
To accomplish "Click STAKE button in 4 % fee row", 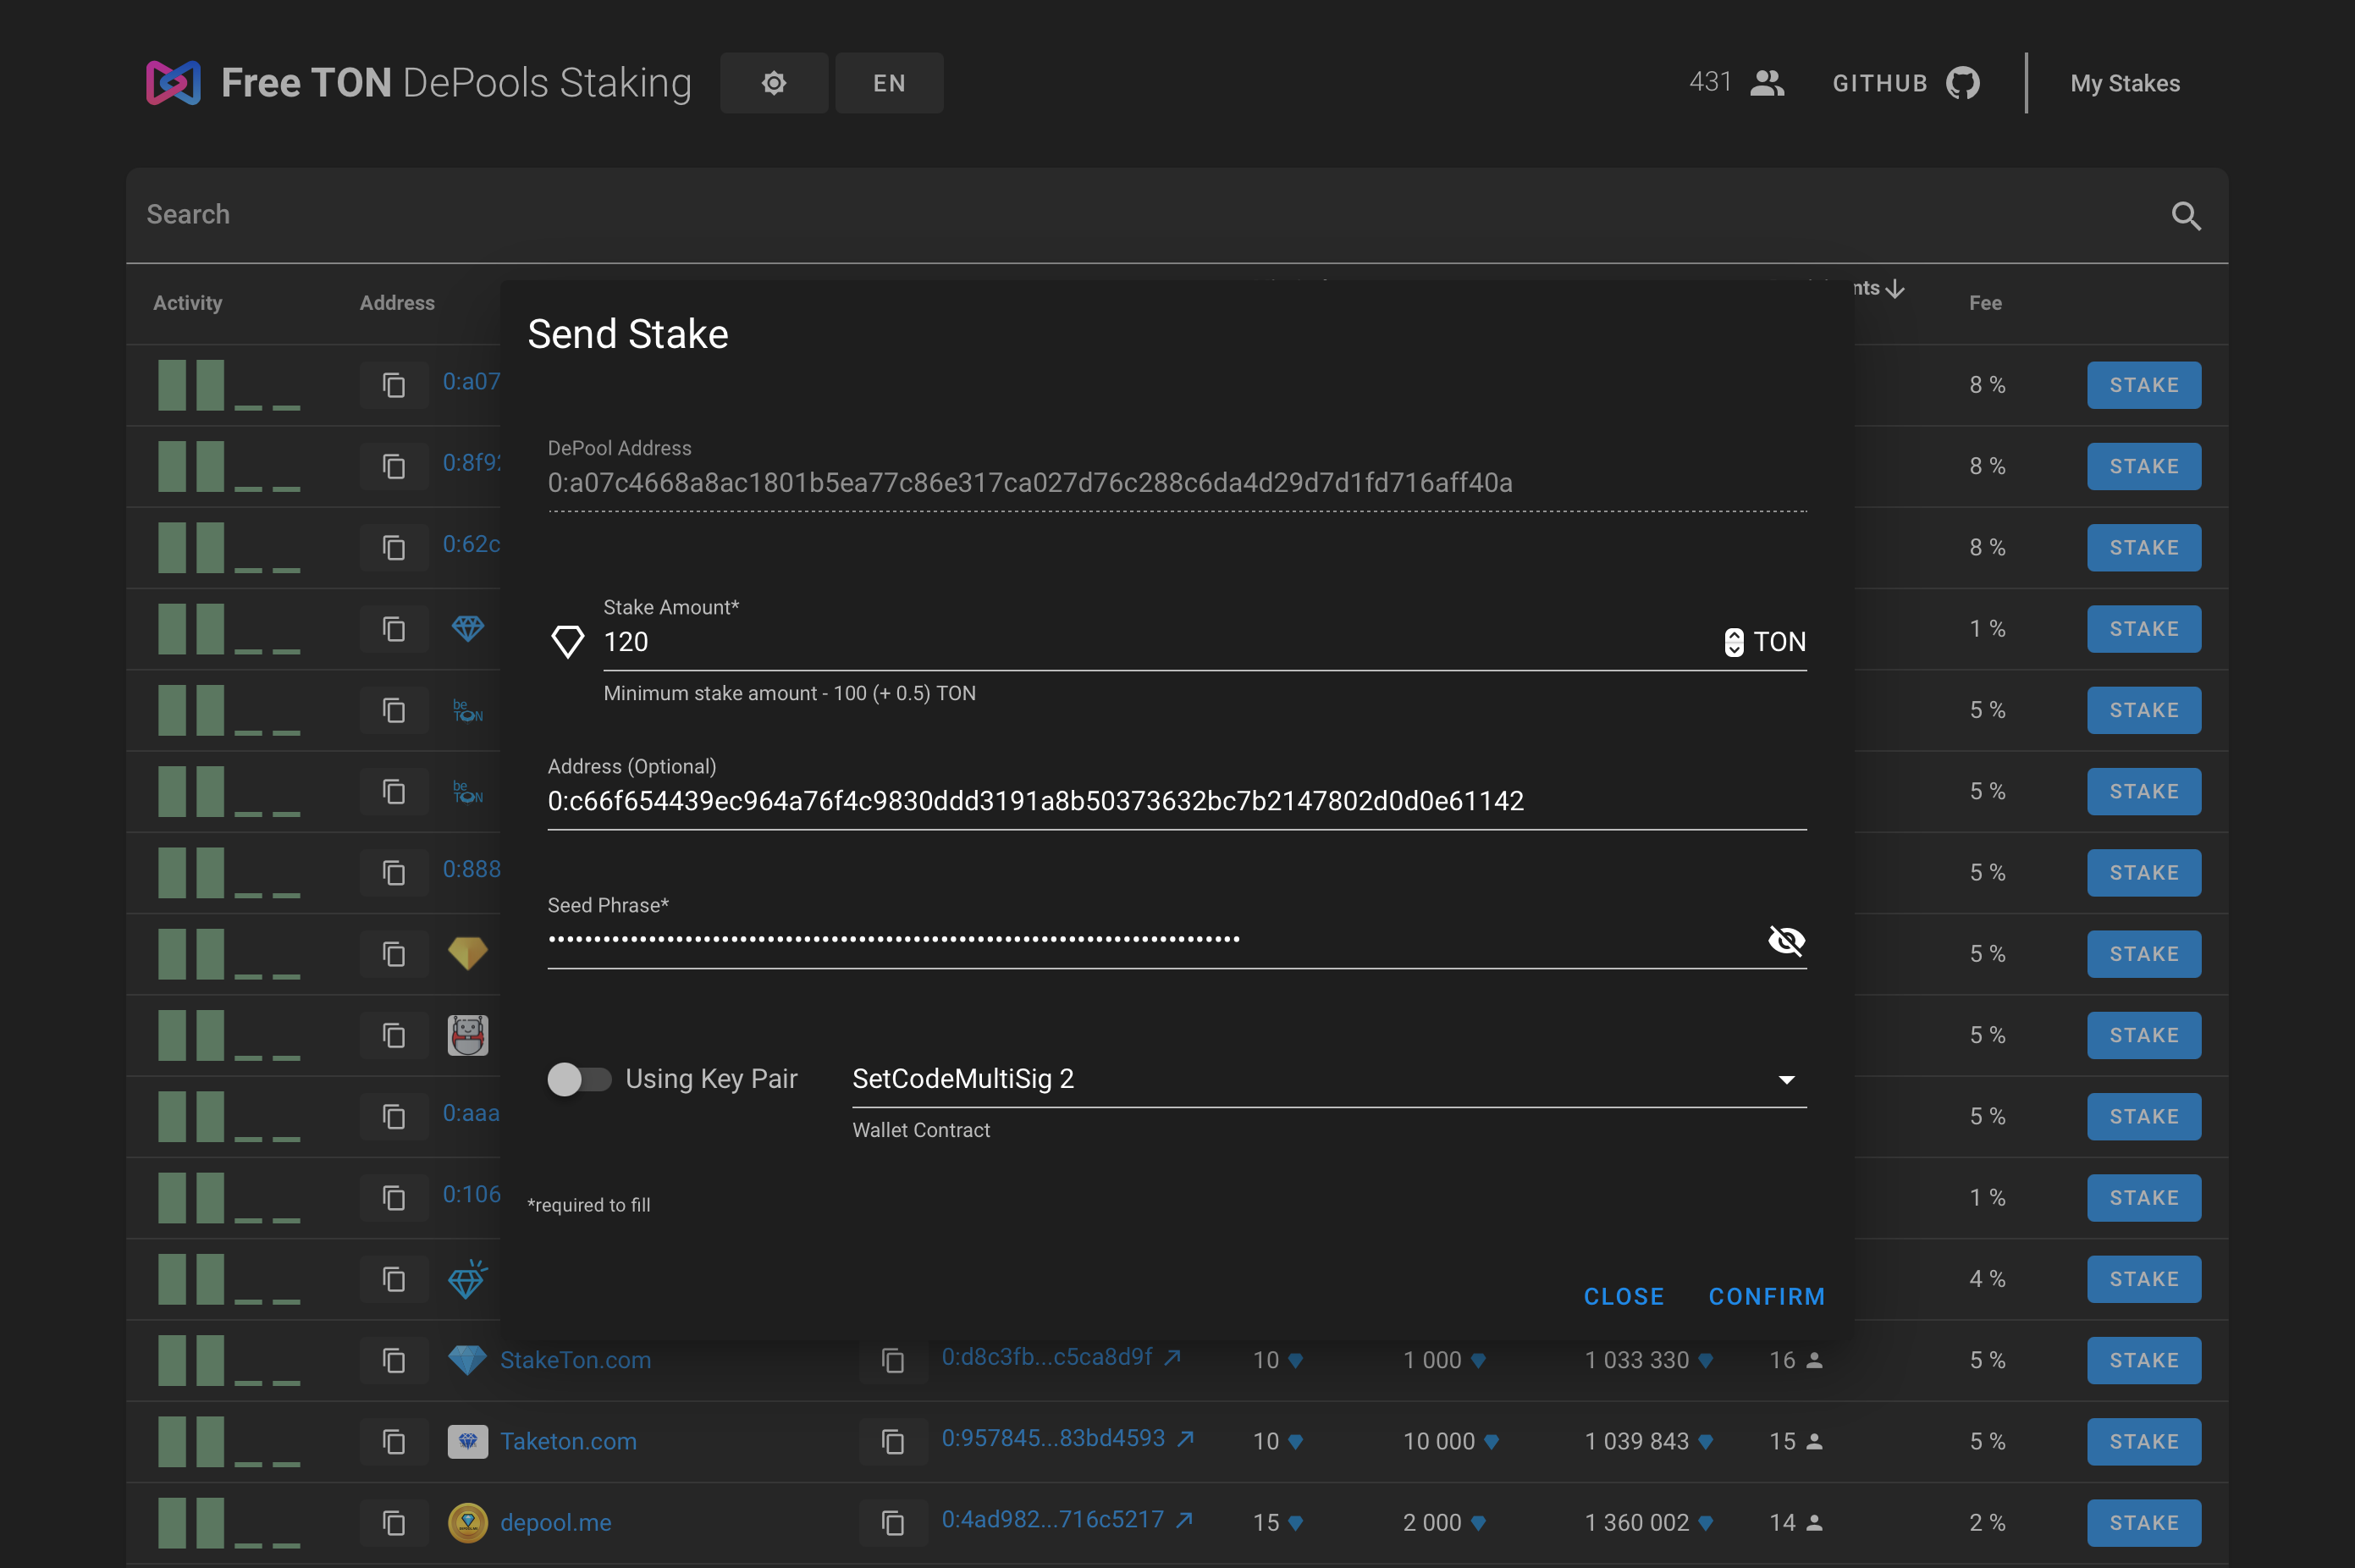I will pos(2143,1279).
